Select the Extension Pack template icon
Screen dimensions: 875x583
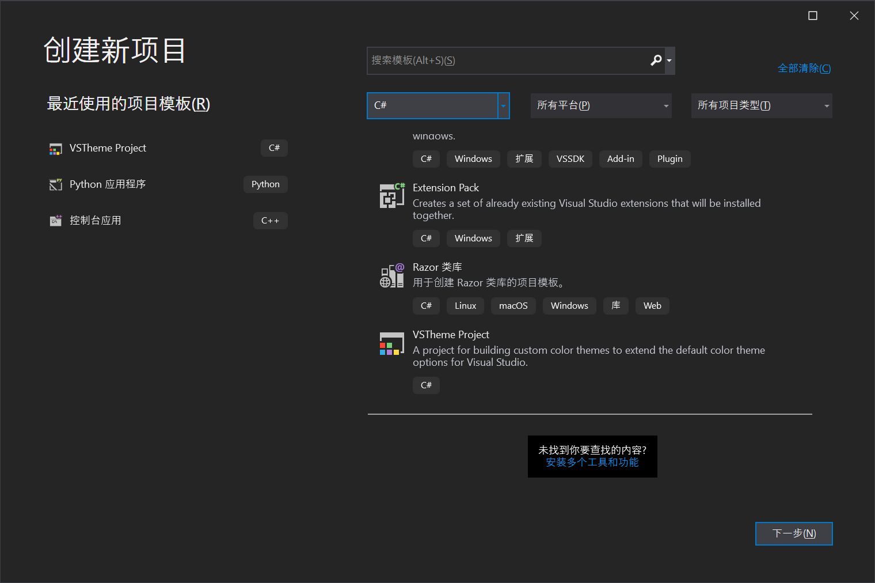point(392,196)
